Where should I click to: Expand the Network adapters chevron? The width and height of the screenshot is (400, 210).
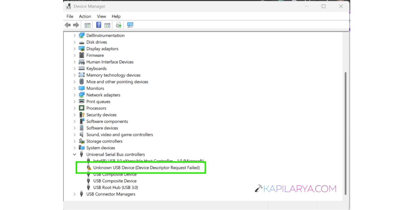(x=74, y=95)
